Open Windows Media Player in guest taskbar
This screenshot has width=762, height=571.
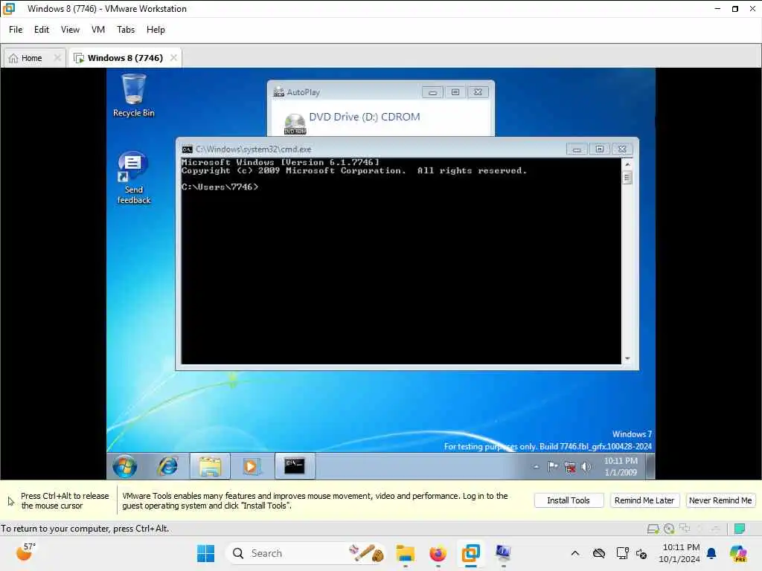click(x=251, y=466)
